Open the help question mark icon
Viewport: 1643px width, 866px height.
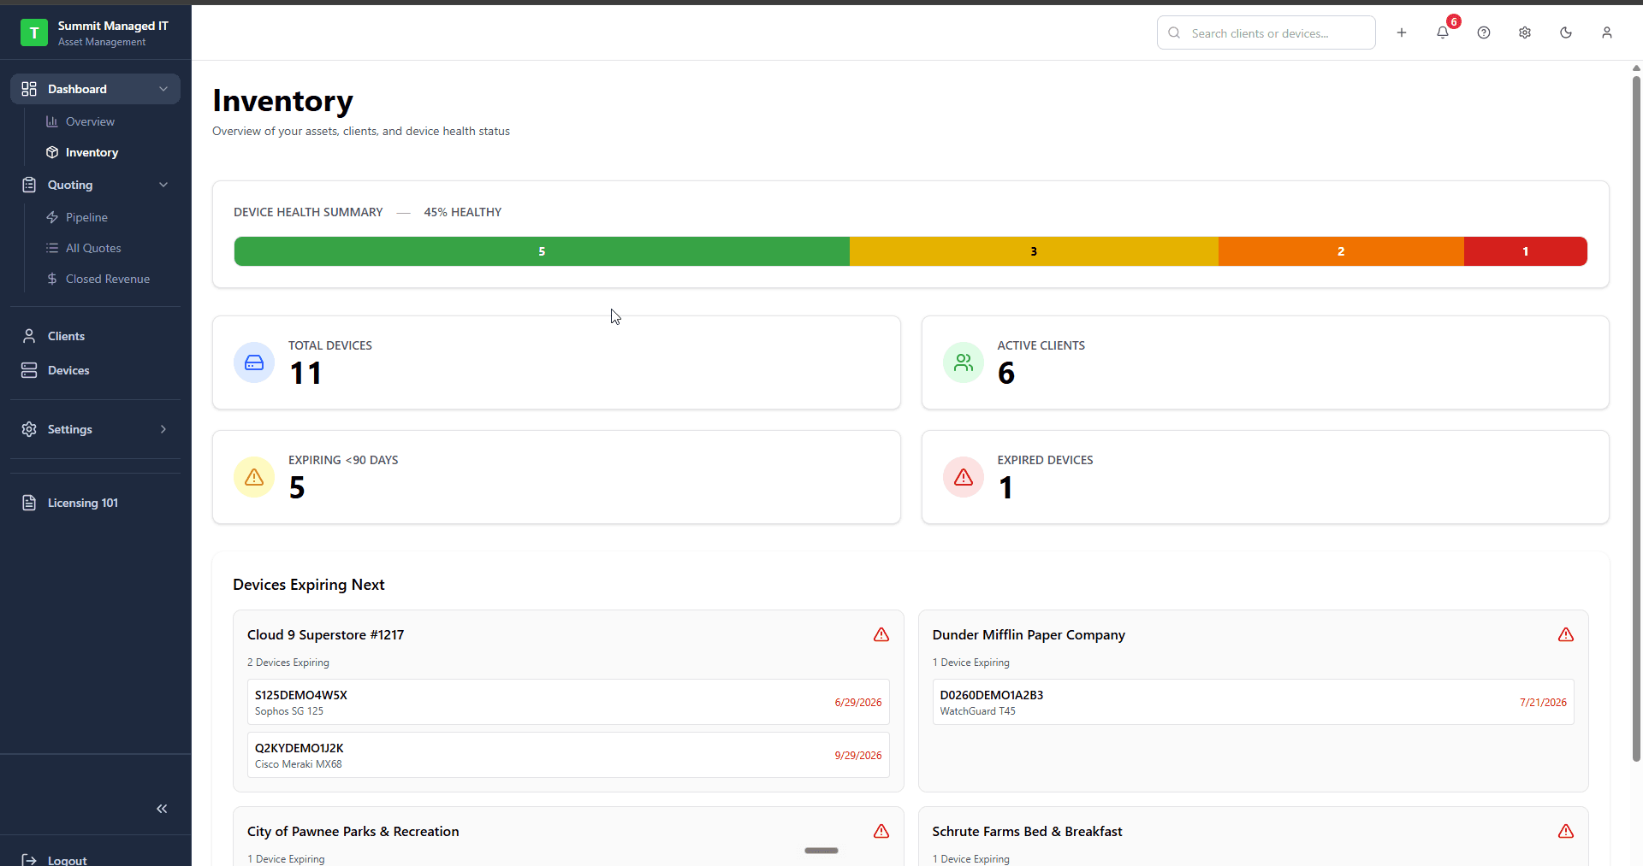1484,32
